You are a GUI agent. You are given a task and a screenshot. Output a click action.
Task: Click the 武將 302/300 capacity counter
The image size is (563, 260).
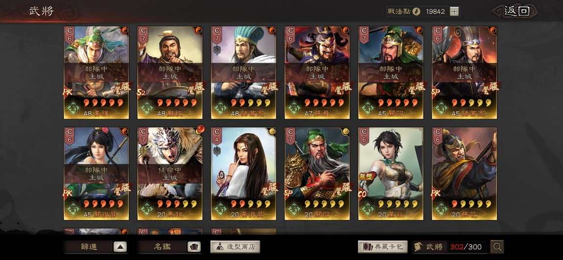click(450, 247)
